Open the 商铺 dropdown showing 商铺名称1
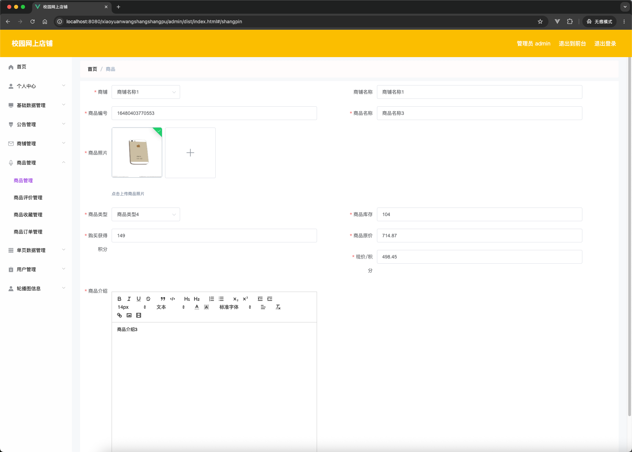The width and height of the screenshot is (632, 452). (146, 92)
